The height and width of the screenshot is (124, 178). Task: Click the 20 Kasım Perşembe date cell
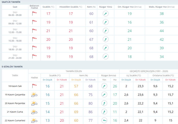(x=15, y=103)
